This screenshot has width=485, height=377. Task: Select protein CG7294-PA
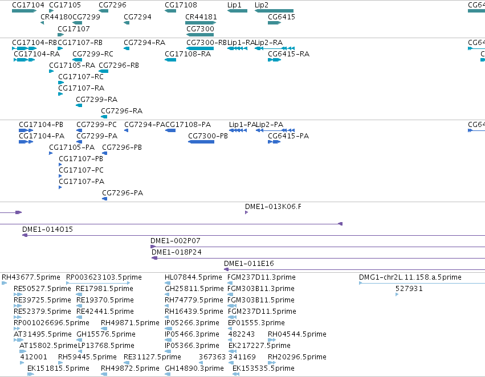(x=126, y=130)
